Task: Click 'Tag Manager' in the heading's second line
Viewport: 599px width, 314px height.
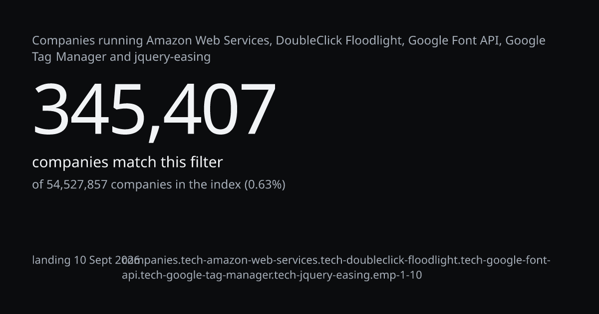Action: [x=69, y=57]
